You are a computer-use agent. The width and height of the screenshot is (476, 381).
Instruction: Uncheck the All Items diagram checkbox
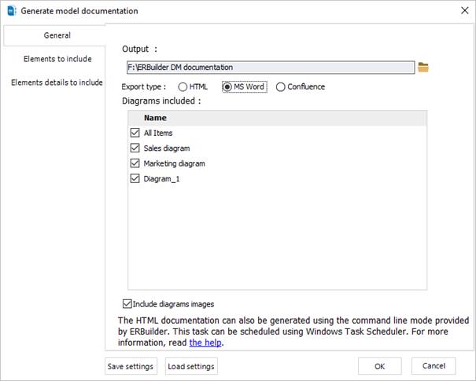(135, 134)
